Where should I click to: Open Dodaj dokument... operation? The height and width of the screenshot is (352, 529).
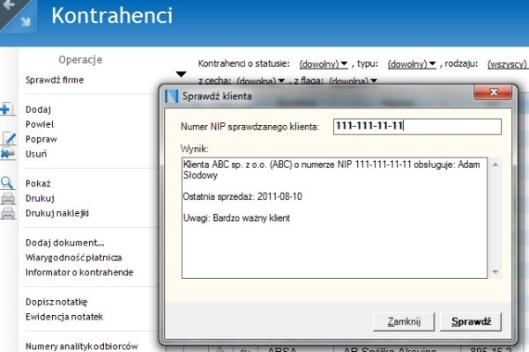coord(65,243)
